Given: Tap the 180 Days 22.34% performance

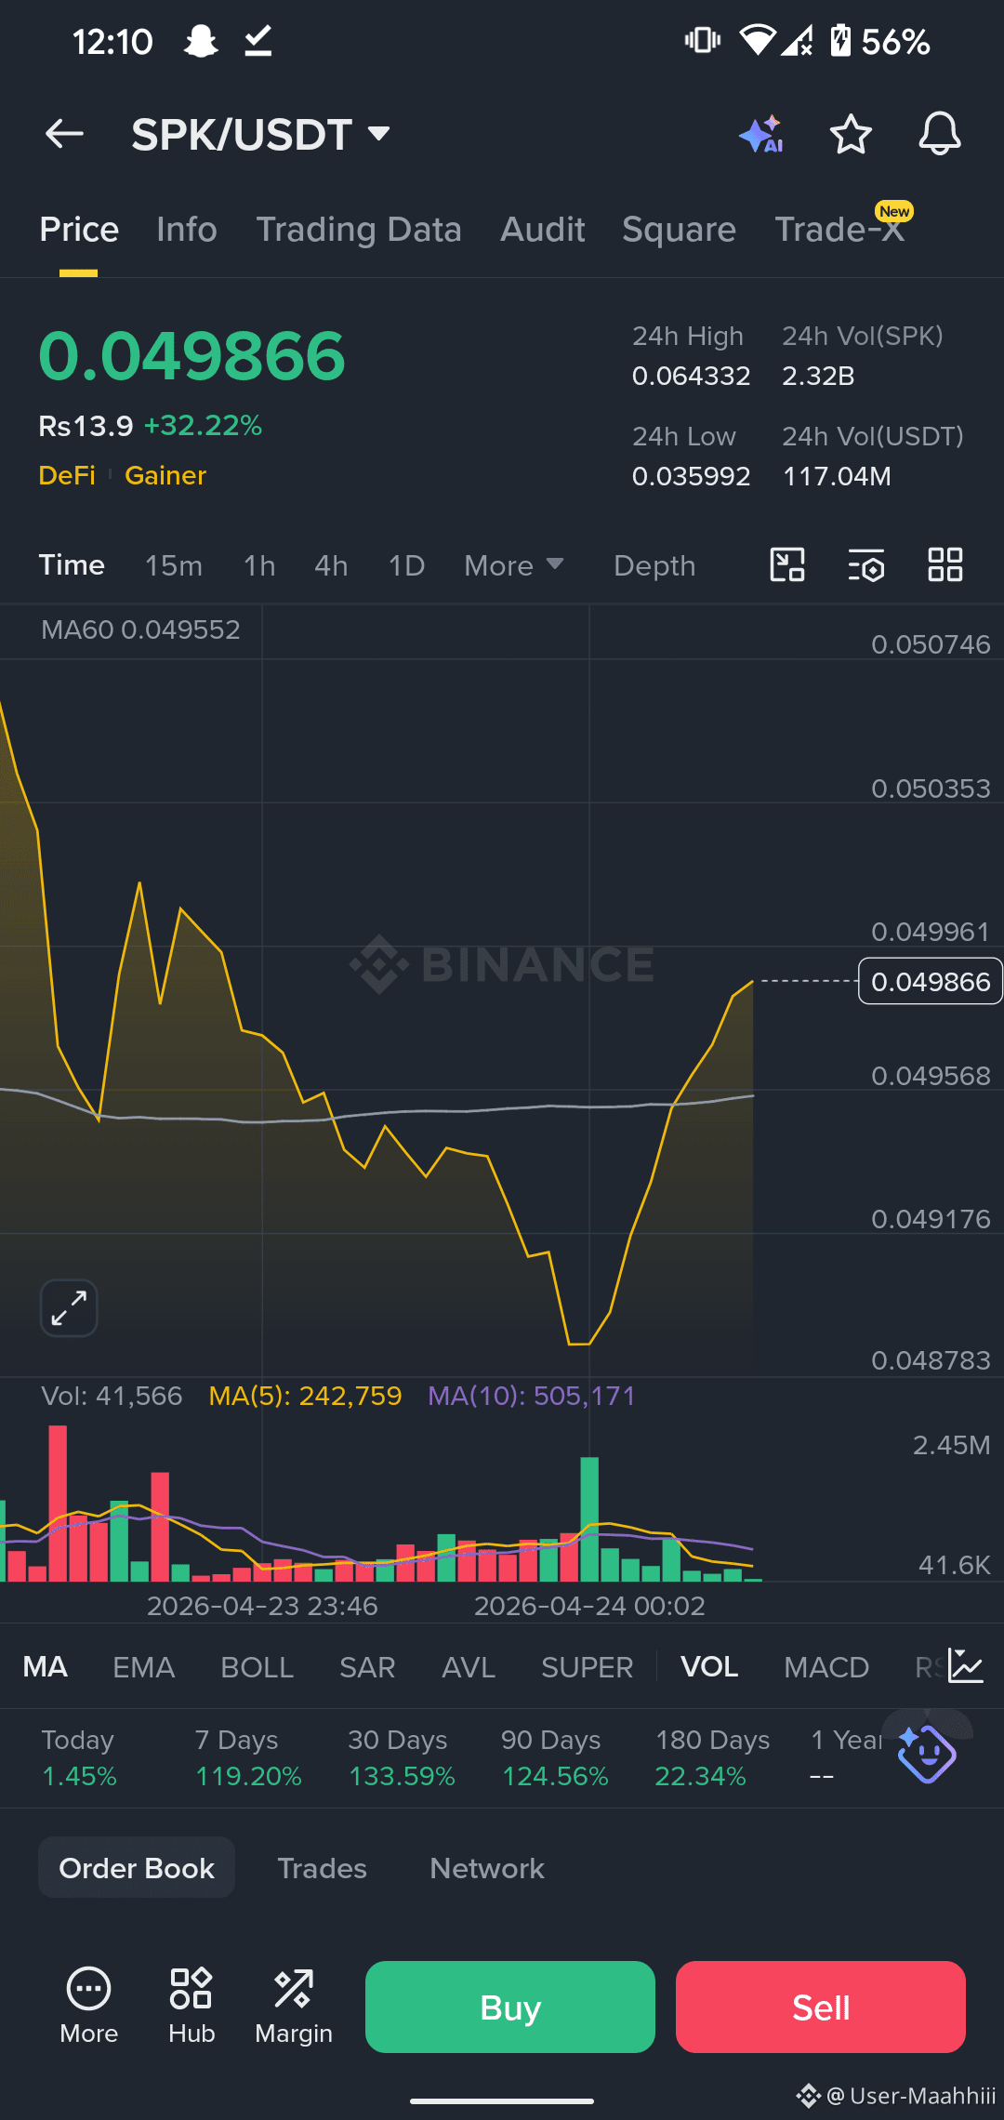Looking at the screenshot, I should pos(712,1757).
